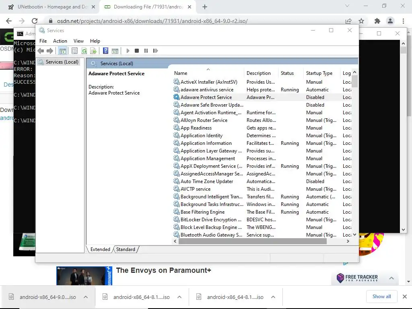
Task: Open Chrome extensions puzzle icon
Action: 377,21
